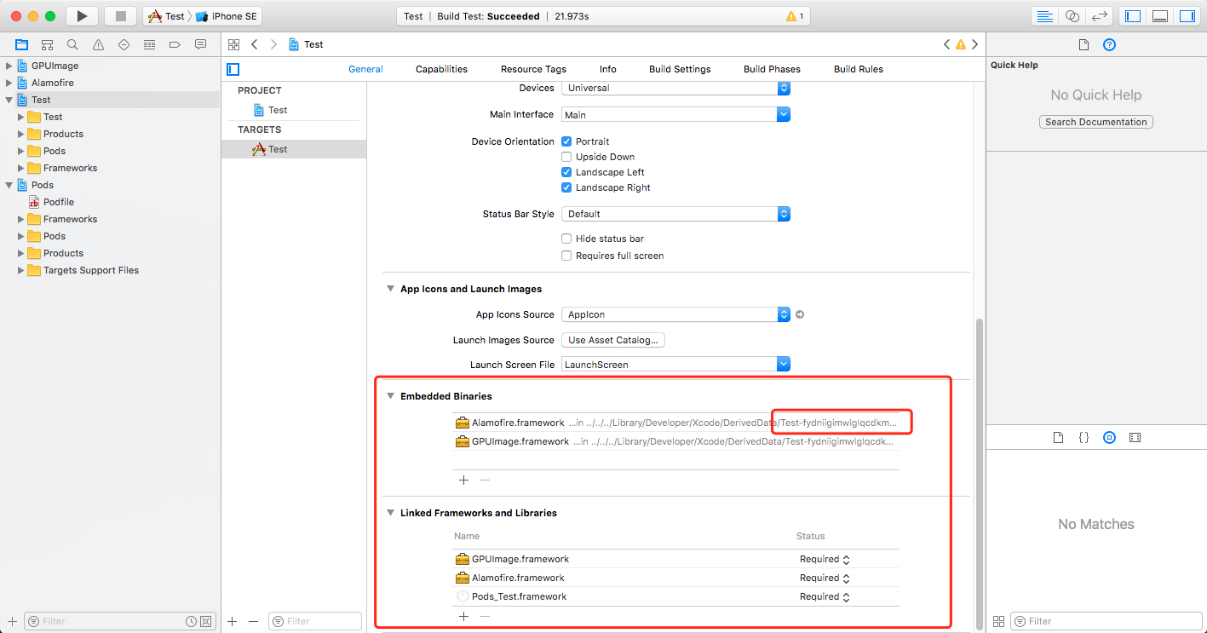
Task: Change Pods_Test.framework Required status
Action: (825, 596)
